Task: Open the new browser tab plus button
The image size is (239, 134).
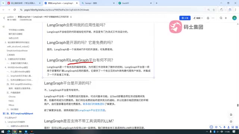Action: click(x=156, y=3)
